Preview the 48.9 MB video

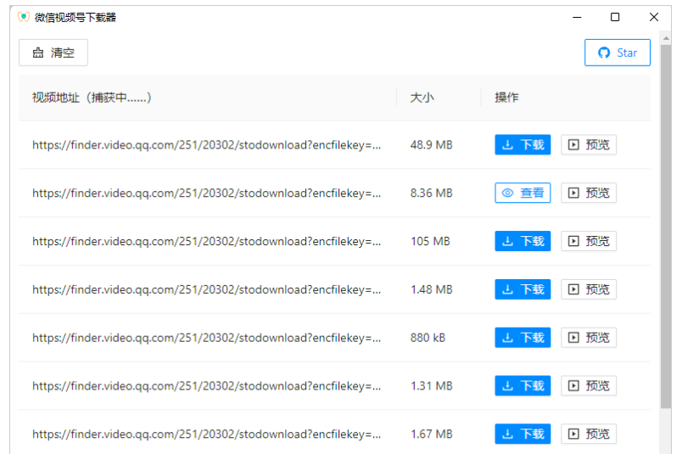[x=589, y=144]
